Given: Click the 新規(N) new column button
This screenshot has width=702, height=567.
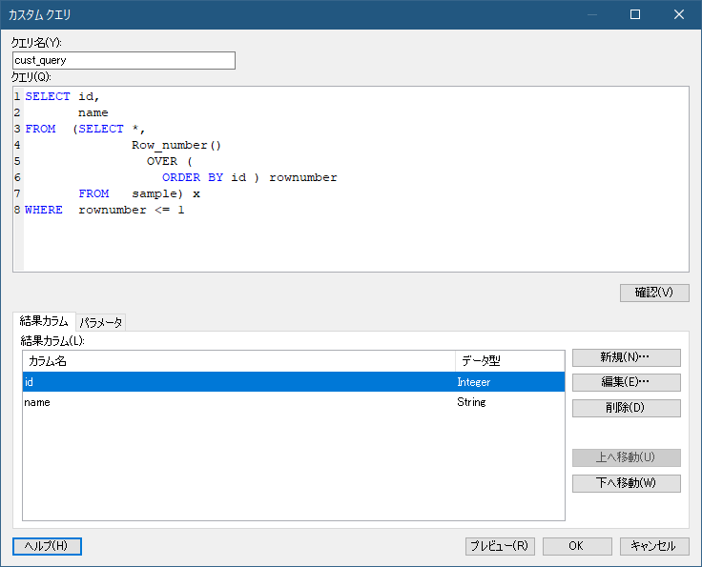Looking at the screenshot, I should [x=627, y=357].
